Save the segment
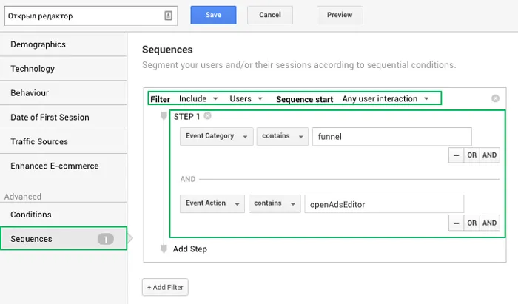 coord(213,15)
